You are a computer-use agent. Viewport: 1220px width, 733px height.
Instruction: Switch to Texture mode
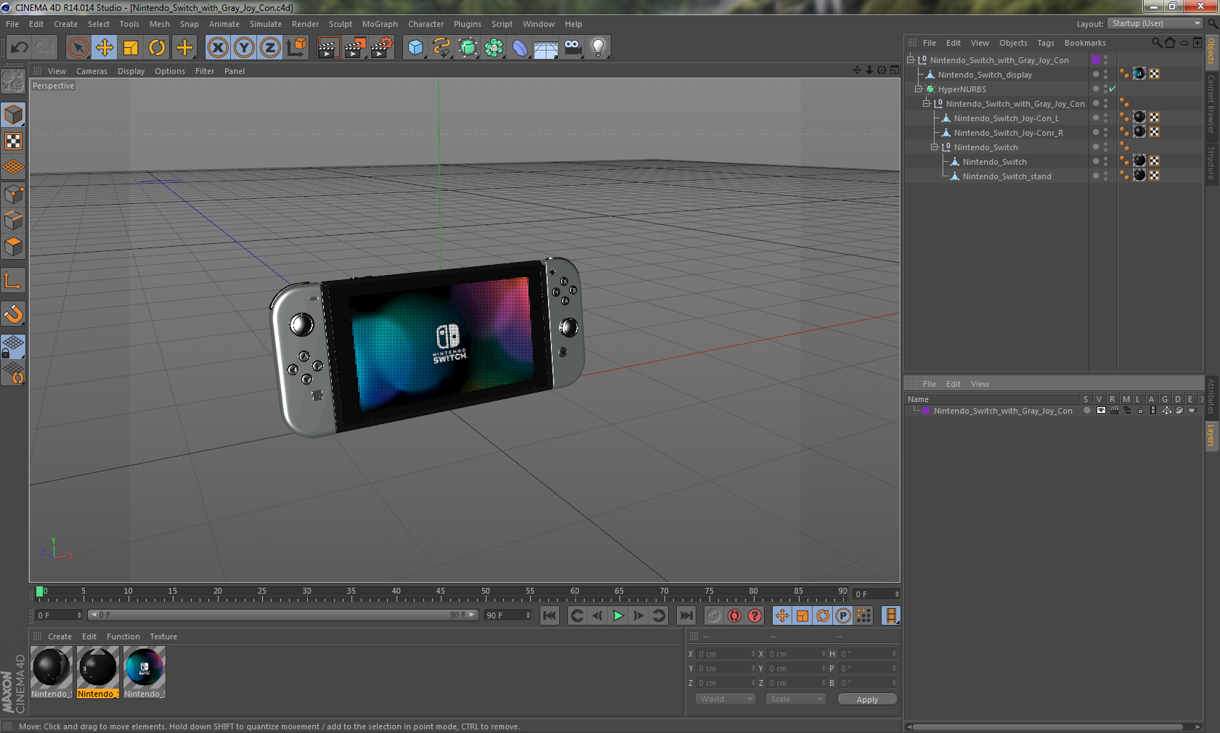[x=13, y=142]
